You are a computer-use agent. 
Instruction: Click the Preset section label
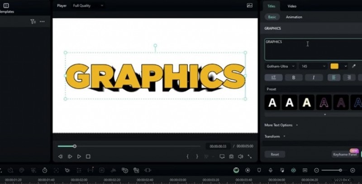[271, 89]
